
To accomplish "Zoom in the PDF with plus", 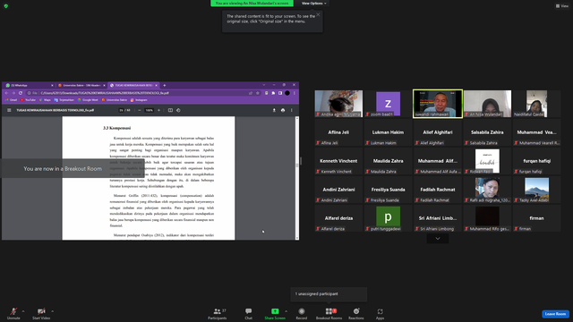I will click(158, 110).
